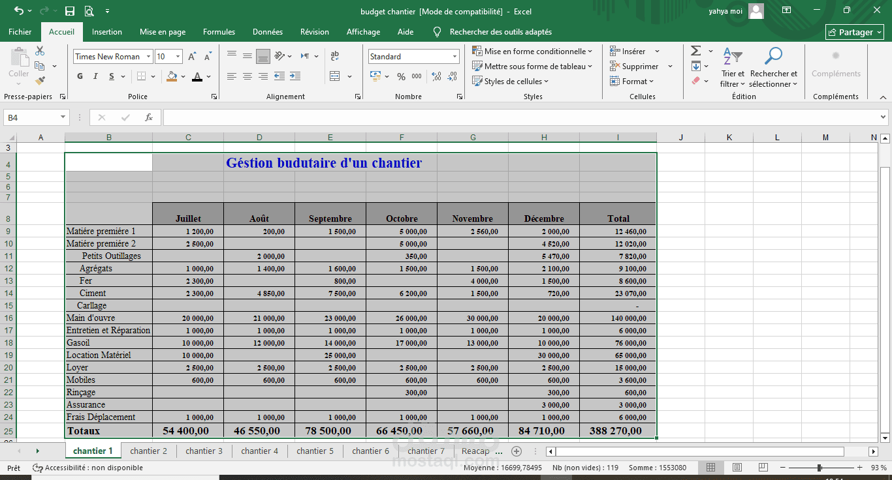Click the Partager button
This screenshot has height=480, width=892.
(x=855, y=32)
